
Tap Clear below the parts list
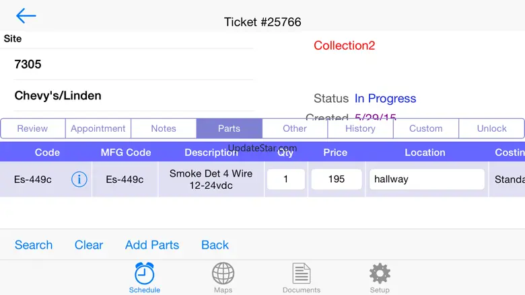(89, 245)
